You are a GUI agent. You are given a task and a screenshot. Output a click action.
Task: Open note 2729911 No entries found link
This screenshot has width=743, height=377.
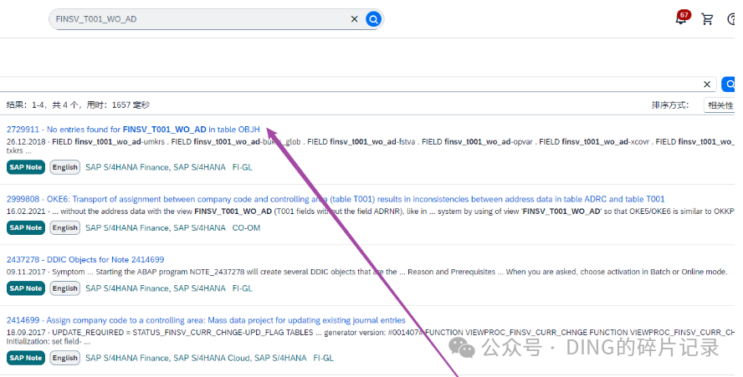133,130
